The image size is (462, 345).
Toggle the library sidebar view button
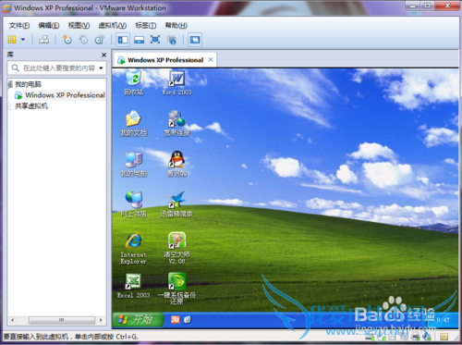(x=123, y=40)
